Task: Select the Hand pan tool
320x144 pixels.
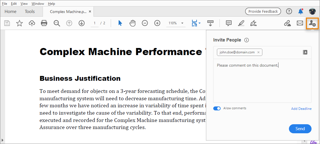Action: pyautogui.click(x=132, y=23)
